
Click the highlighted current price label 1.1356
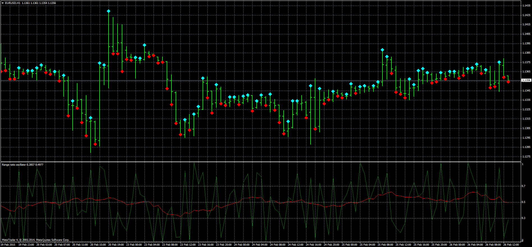tap(526, 80)
